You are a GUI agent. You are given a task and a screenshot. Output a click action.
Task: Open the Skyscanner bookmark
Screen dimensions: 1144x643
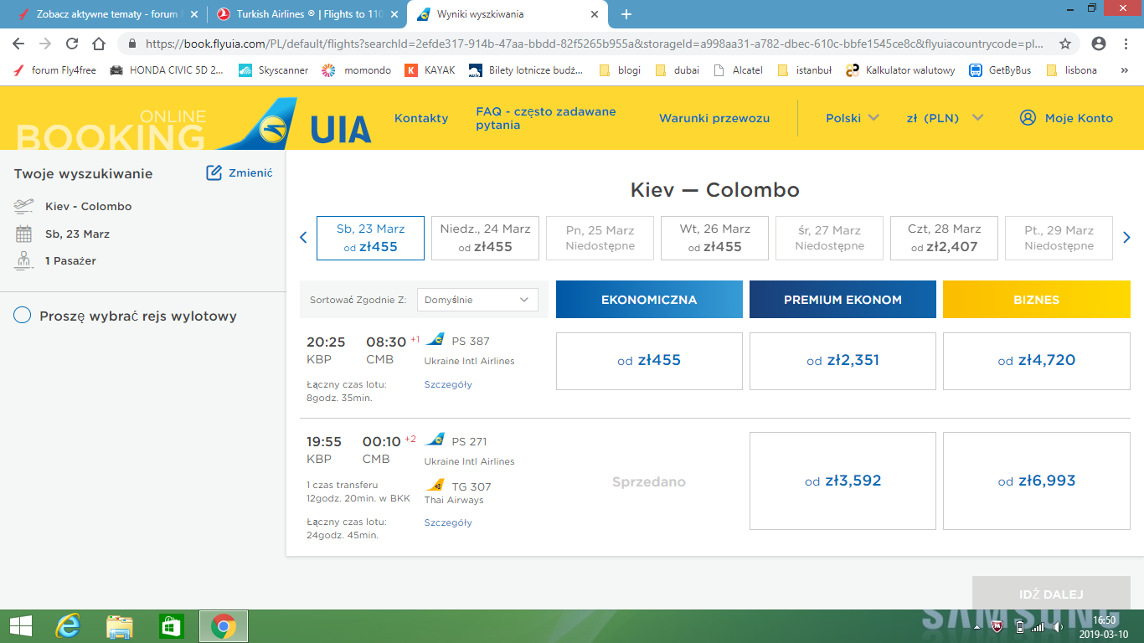point(273,70)
